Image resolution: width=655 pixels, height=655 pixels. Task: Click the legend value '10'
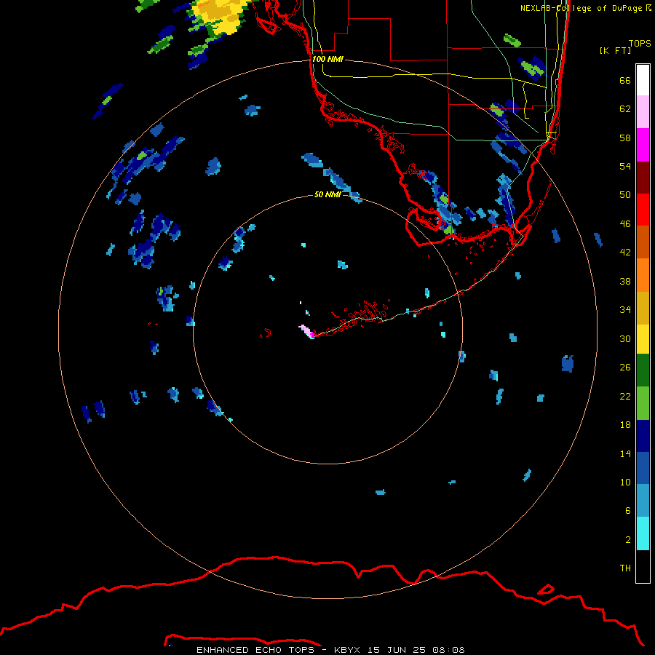pyautogui.click(x=625, y=482)
